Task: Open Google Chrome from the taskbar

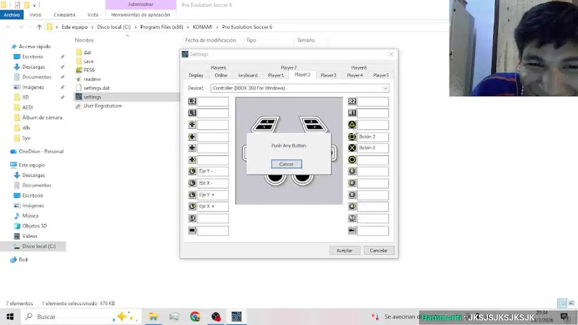Action: coord(195,317)
